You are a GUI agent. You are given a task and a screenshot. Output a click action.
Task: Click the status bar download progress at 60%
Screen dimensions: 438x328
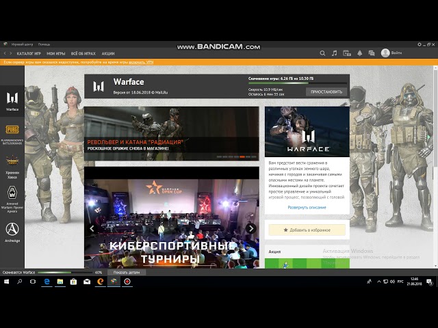[65, 273]
